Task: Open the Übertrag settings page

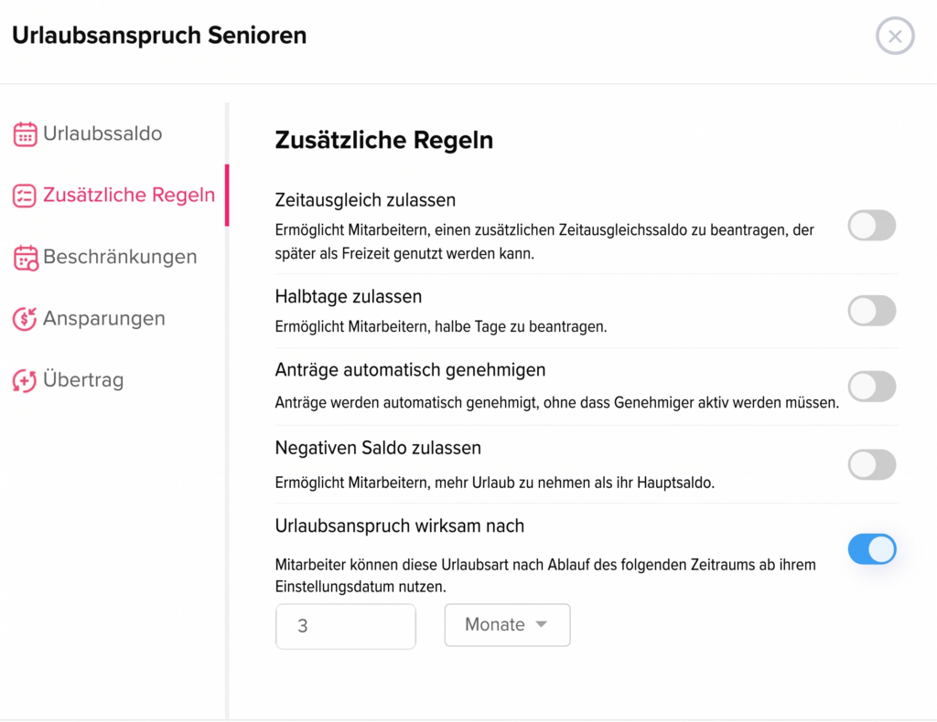Action: click(81, 379)
